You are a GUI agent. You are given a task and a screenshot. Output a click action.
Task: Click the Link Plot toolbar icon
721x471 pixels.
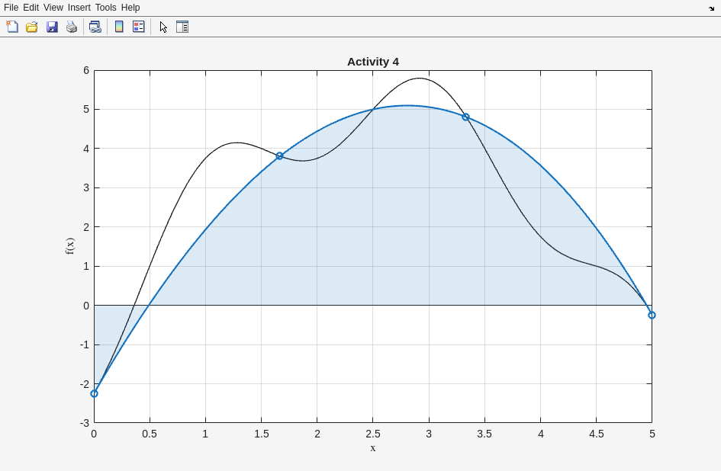coord(95,27)
